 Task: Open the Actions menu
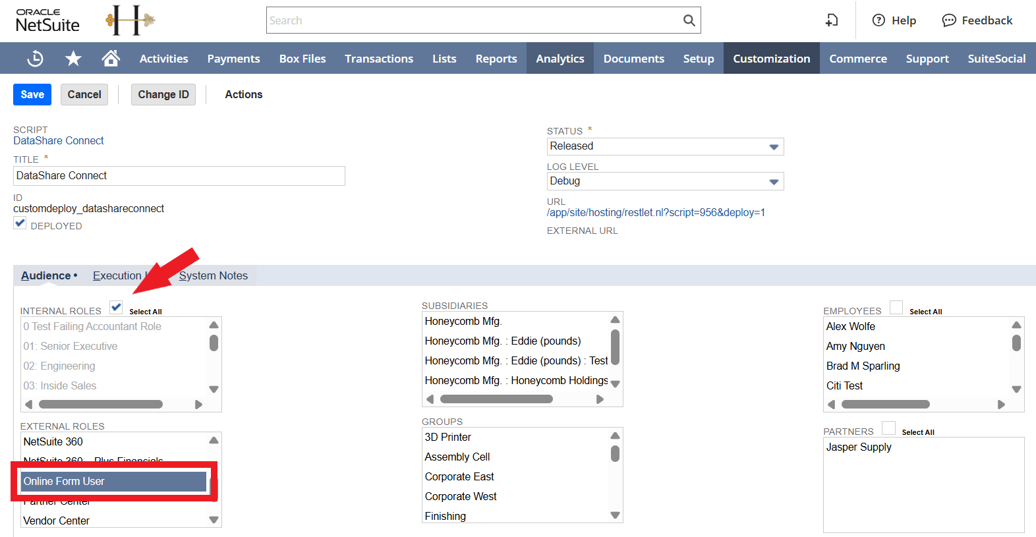coord(244,94)
